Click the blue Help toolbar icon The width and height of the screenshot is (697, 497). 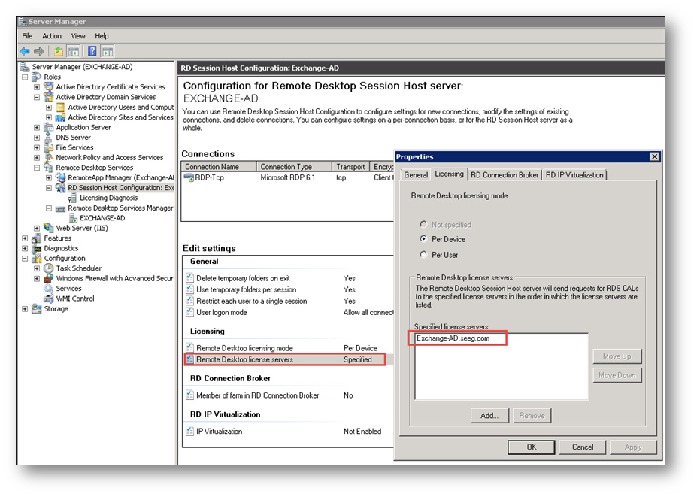92,51
